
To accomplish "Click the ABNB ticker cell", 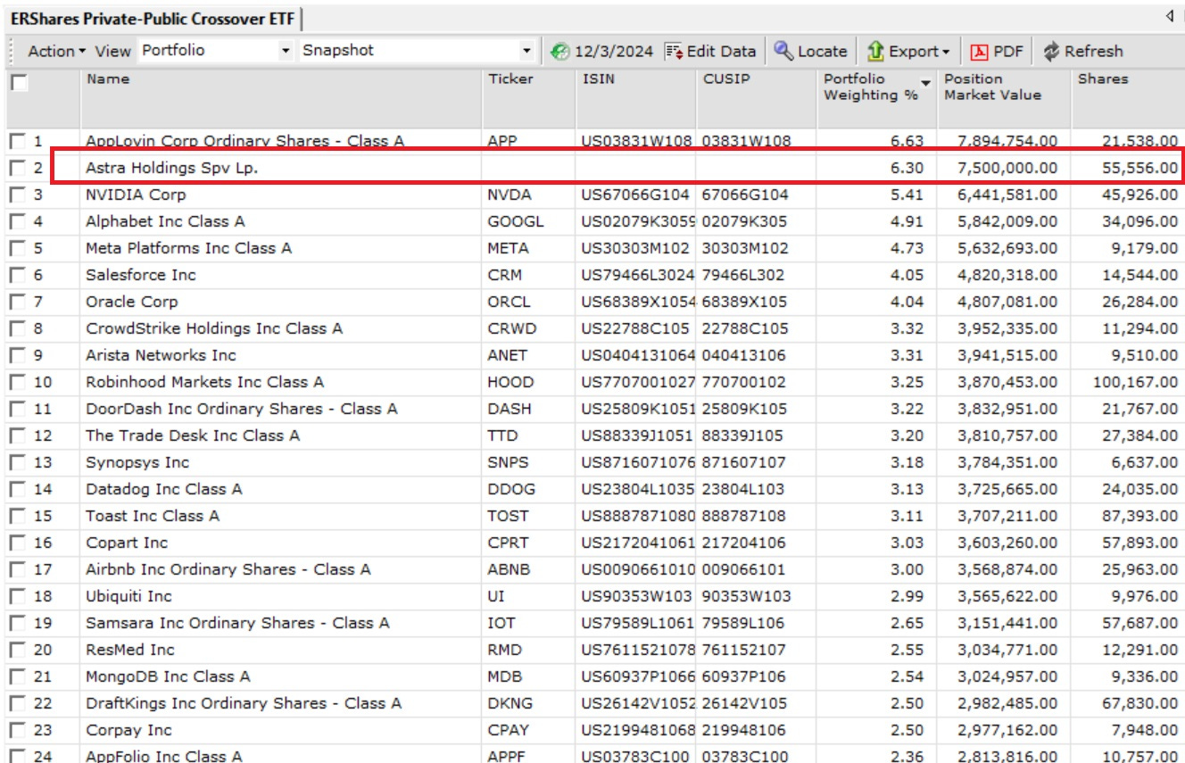I will pyautogui.click(x=529, y=569).
